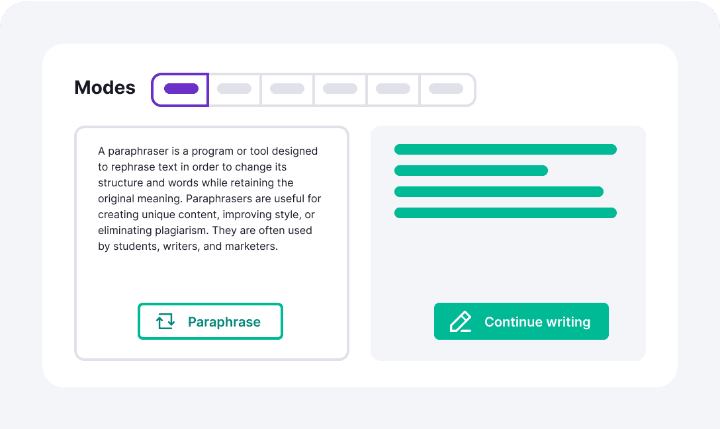Click the Continue writing button
The height and width of the screenshot is (429, 720).
(x=521, y=321)
